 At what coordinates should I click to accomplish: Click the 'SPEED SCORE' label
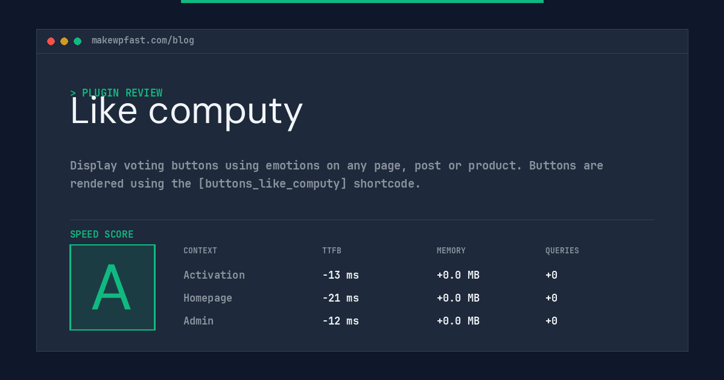click(x=102, y=235)
